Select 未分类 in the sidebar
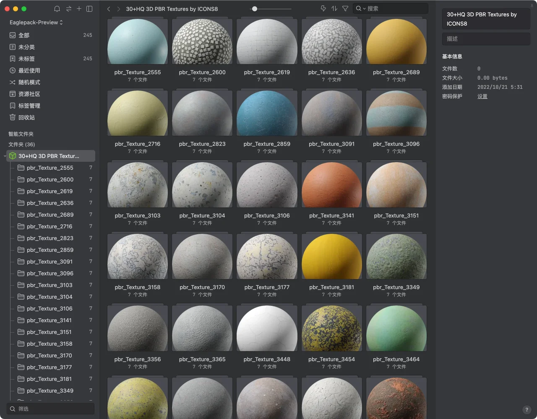Image resolution: width=537 pixels, height=419 pixels. 51,47
